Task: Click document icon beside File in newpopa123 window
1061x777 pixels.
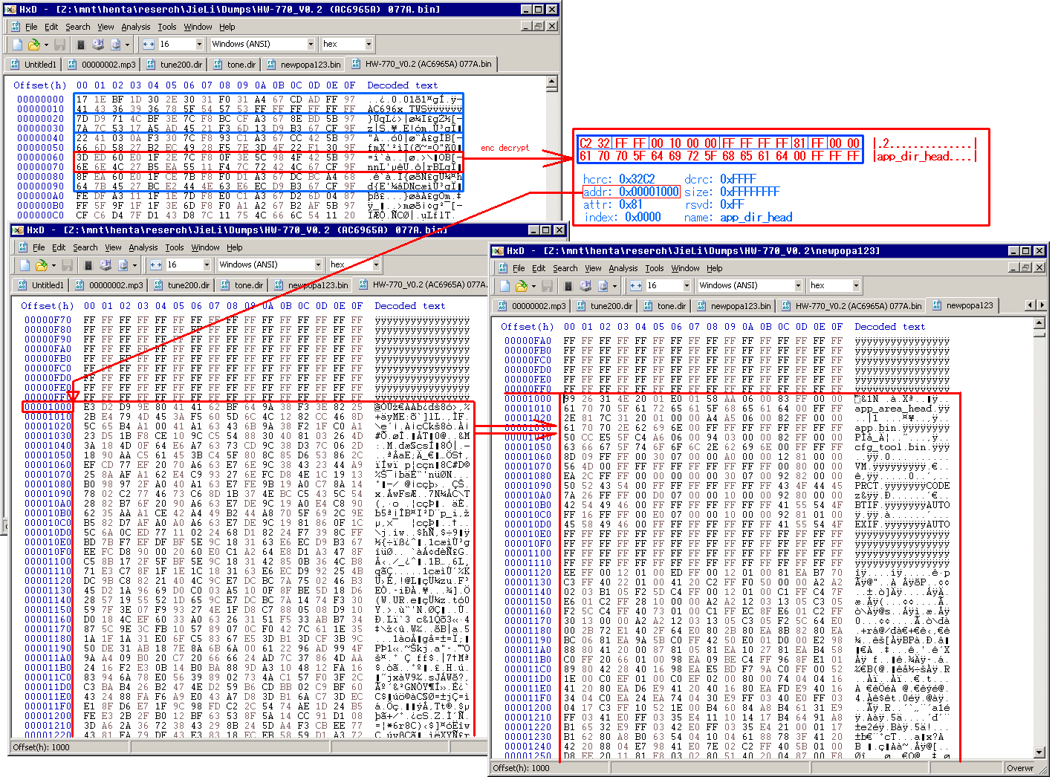Action: point(504,268)
